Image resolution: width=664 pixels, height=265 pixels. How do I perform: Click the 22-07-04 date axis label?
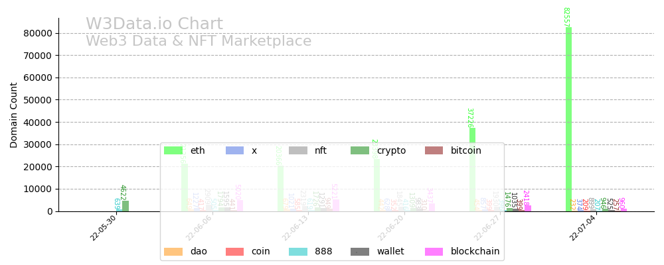(582, 227)
